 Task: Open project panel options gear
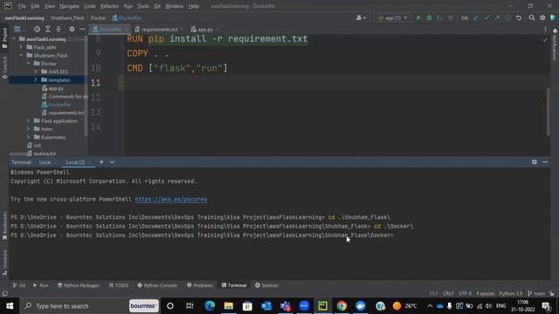(x=72, y=29)
